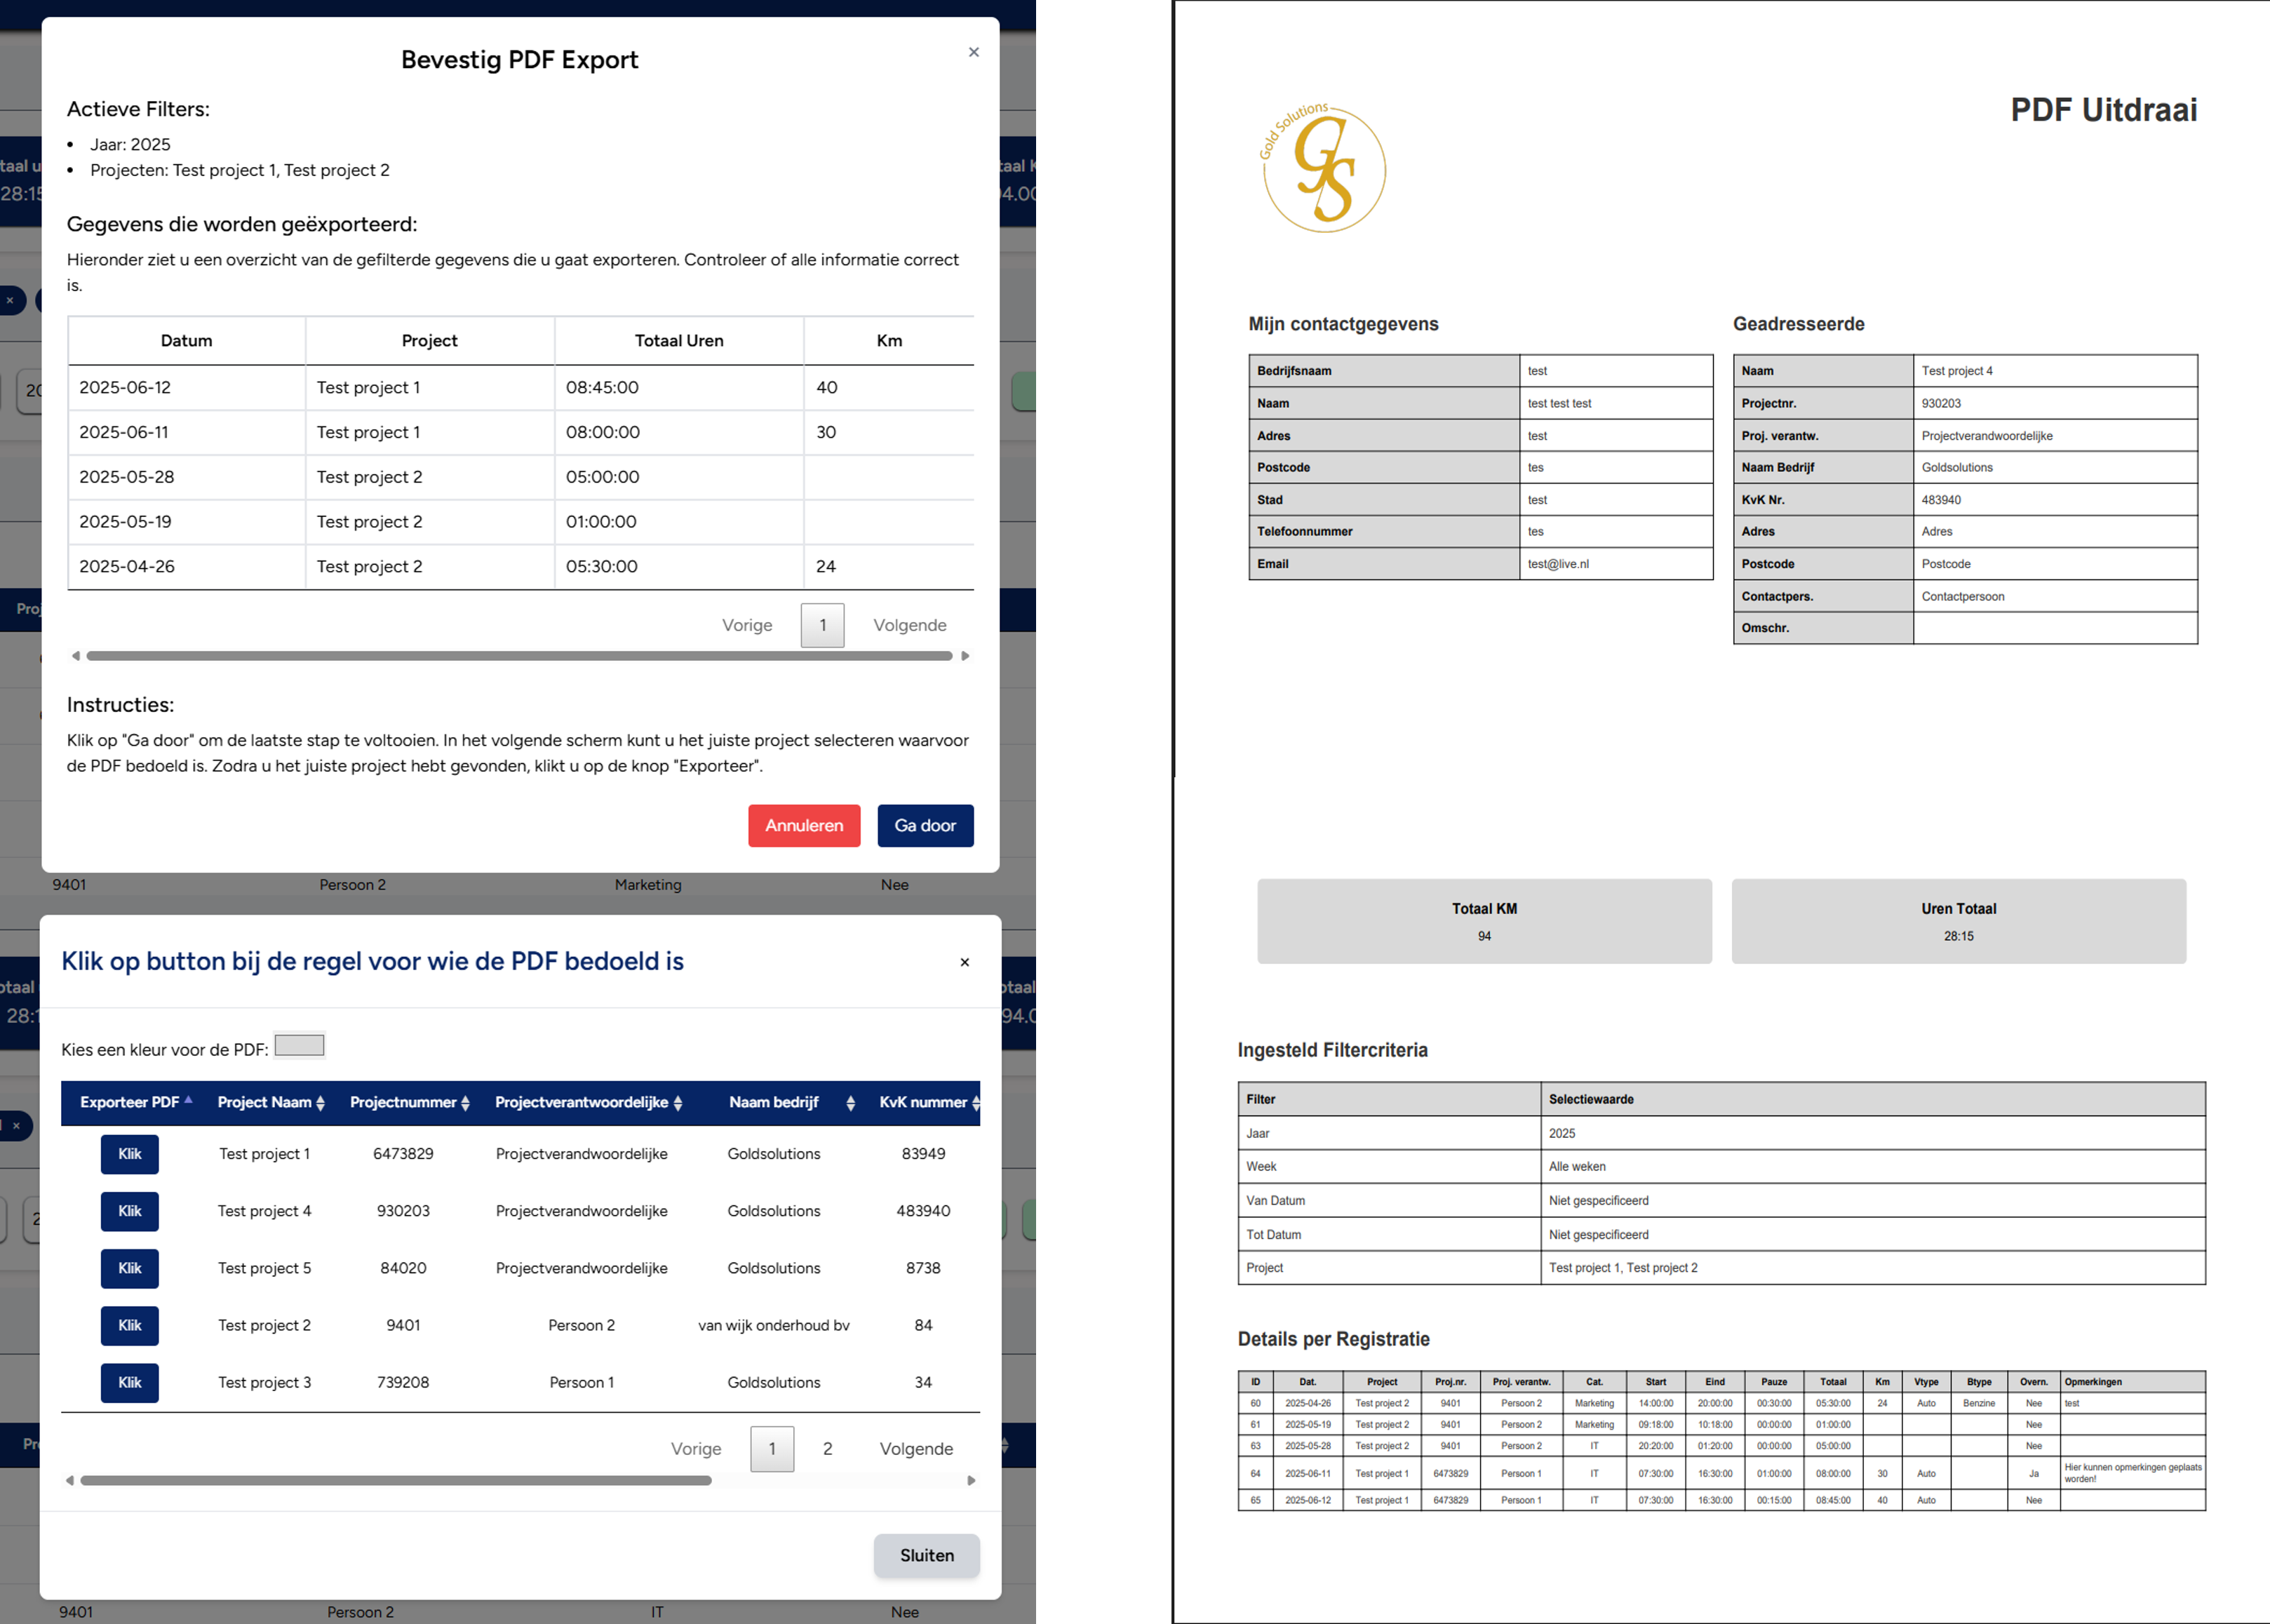
Task: Click Klik button for Test project 3
Action: [x=130, y=1383]
